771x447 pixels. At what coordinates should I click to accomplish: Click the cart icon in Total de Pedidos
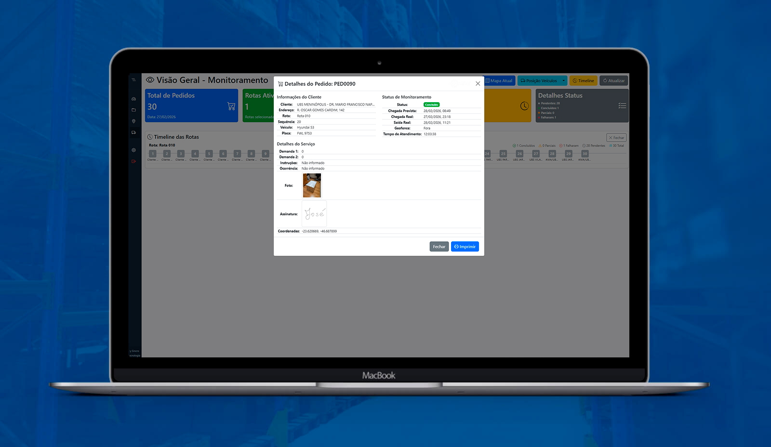(x=231, y=106)
